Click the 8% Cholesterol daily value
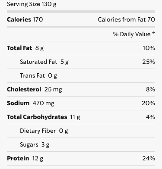 [150, 89]
